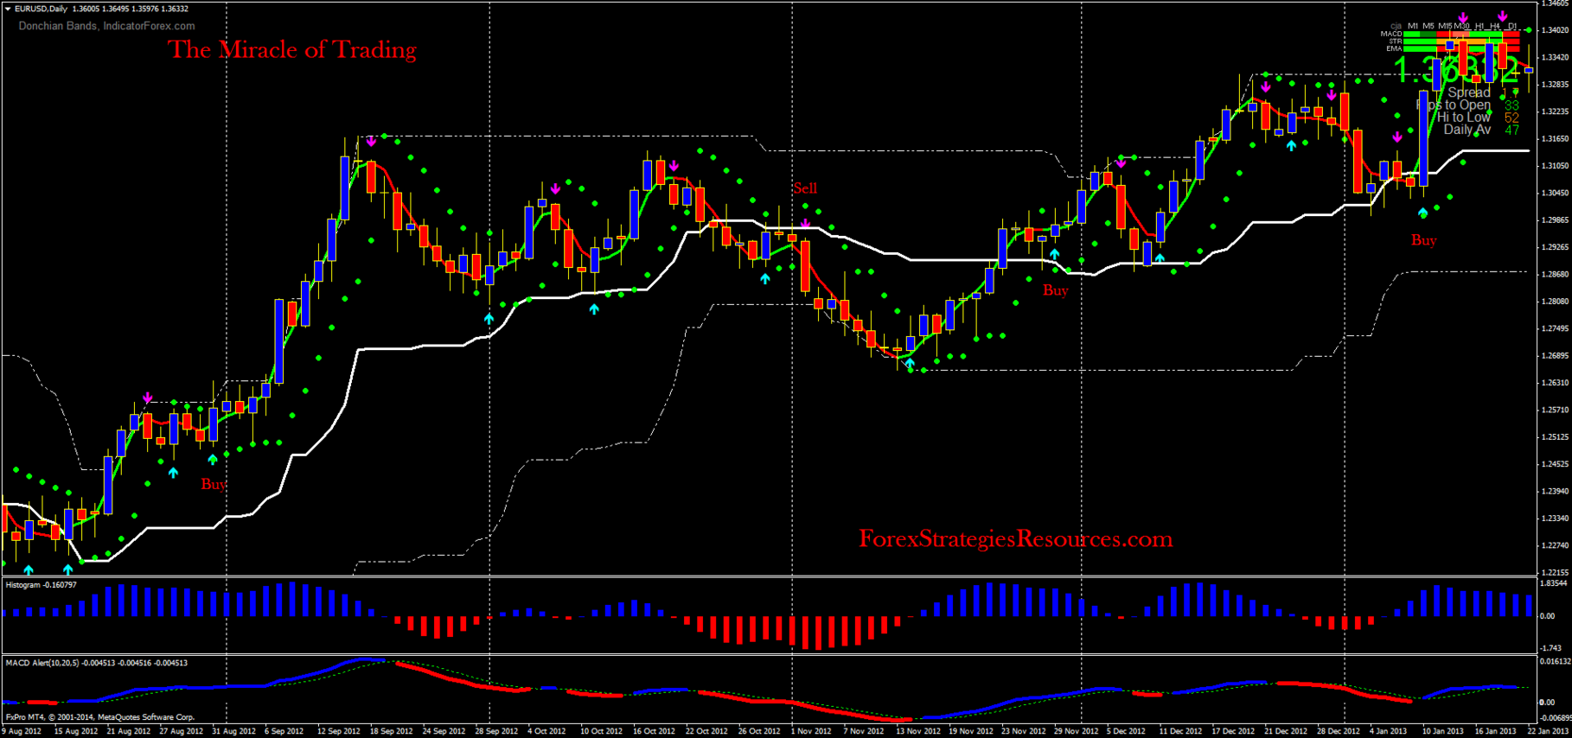
Task: Click the M1 timeframe label in dashboard
Action: (1413, 26)
